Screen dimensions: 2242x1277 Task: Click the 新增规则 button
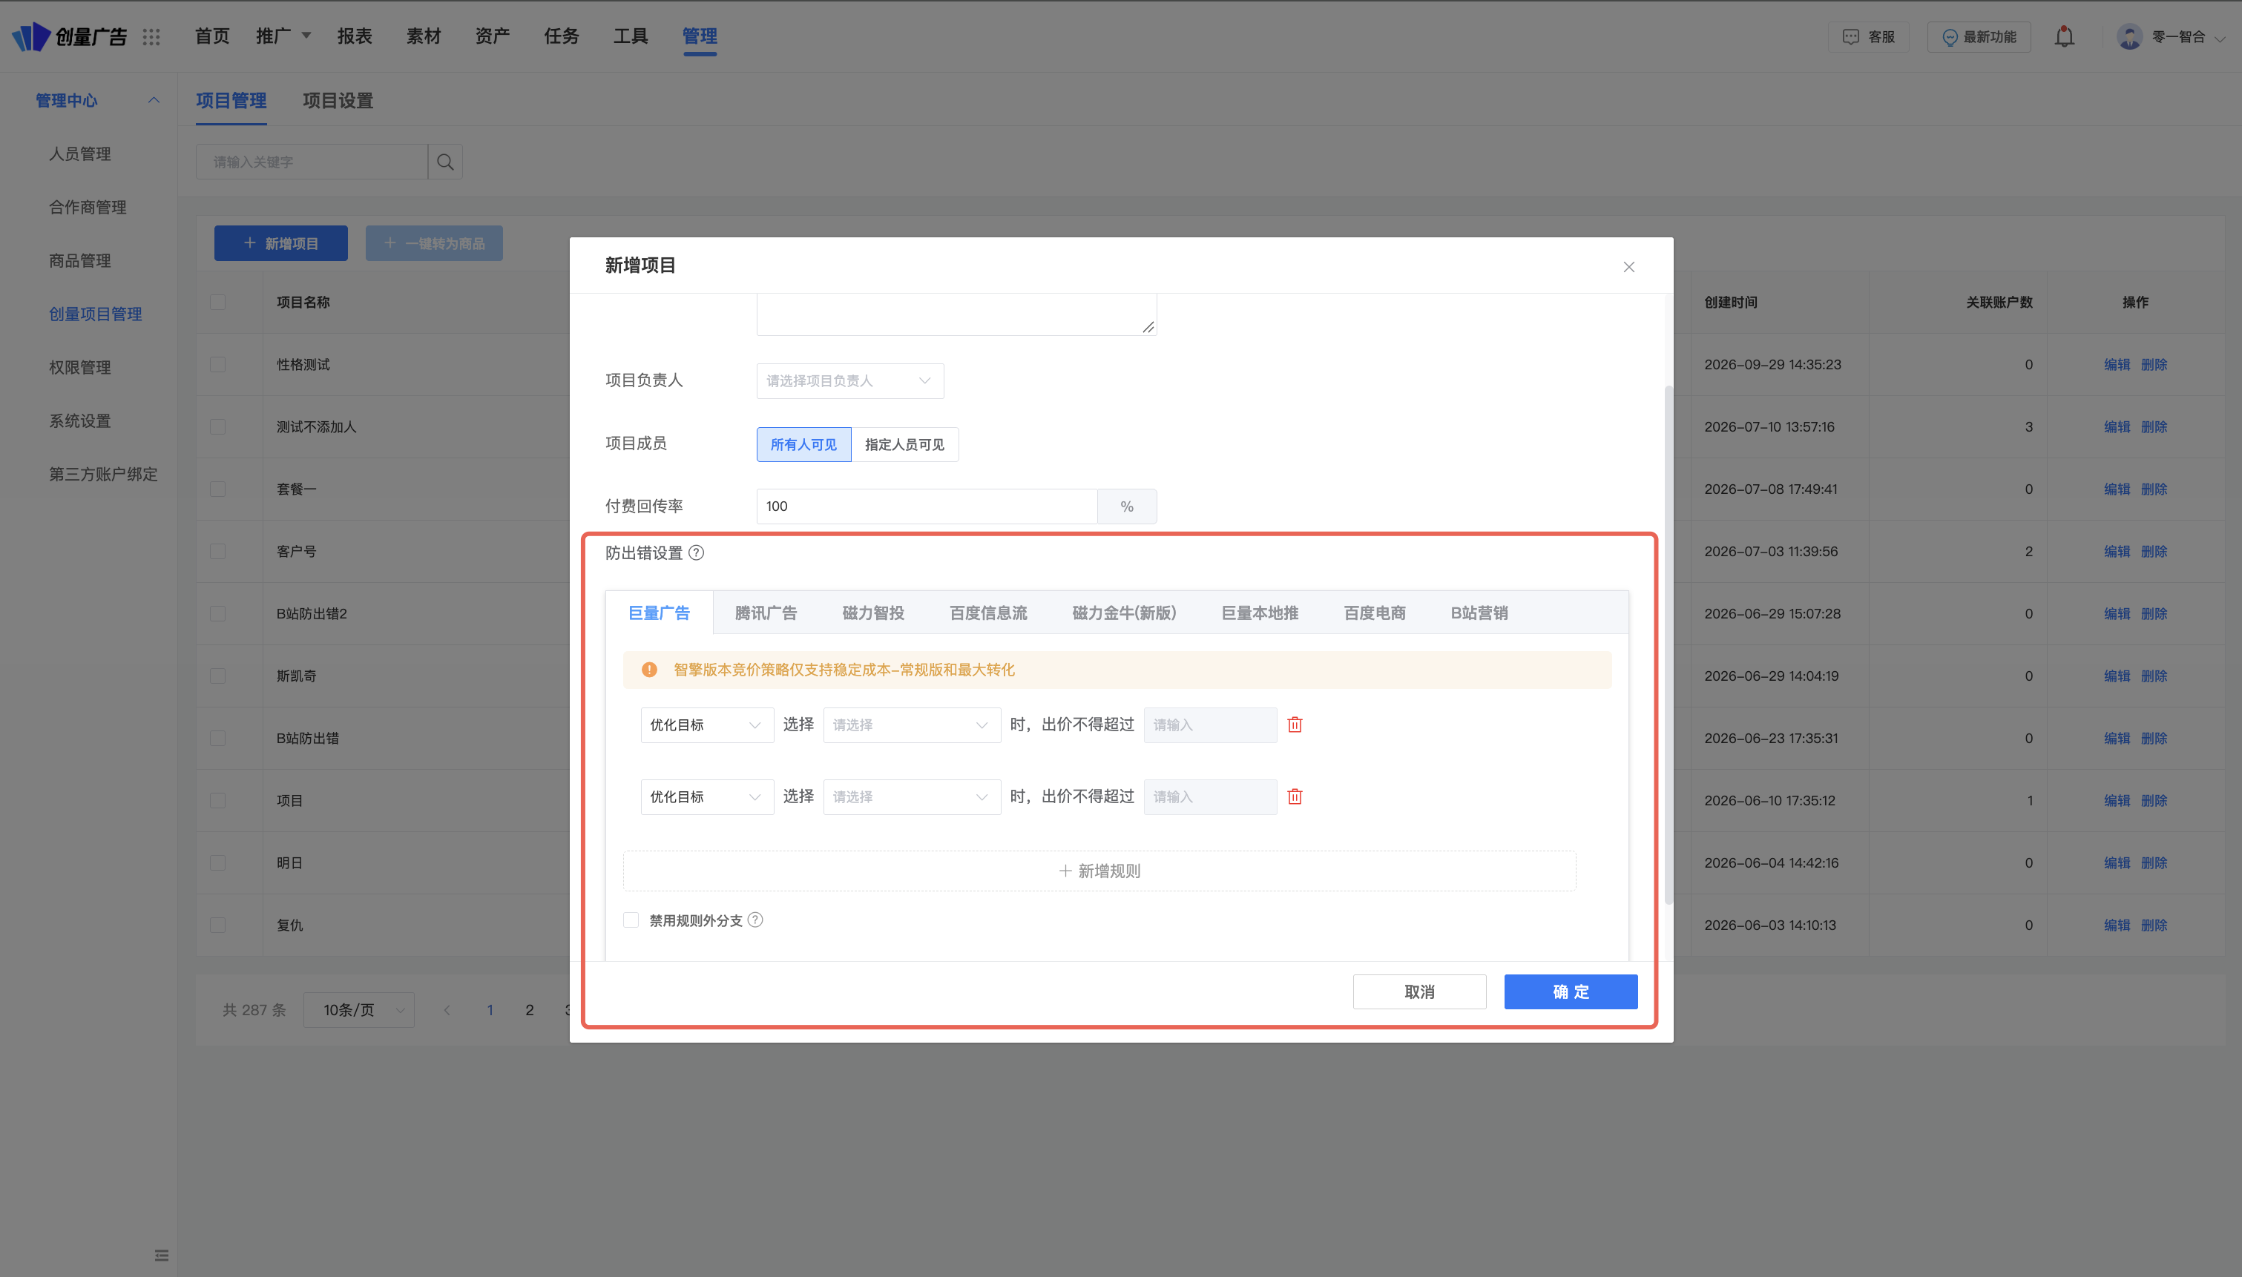(x=1099, y=870)
